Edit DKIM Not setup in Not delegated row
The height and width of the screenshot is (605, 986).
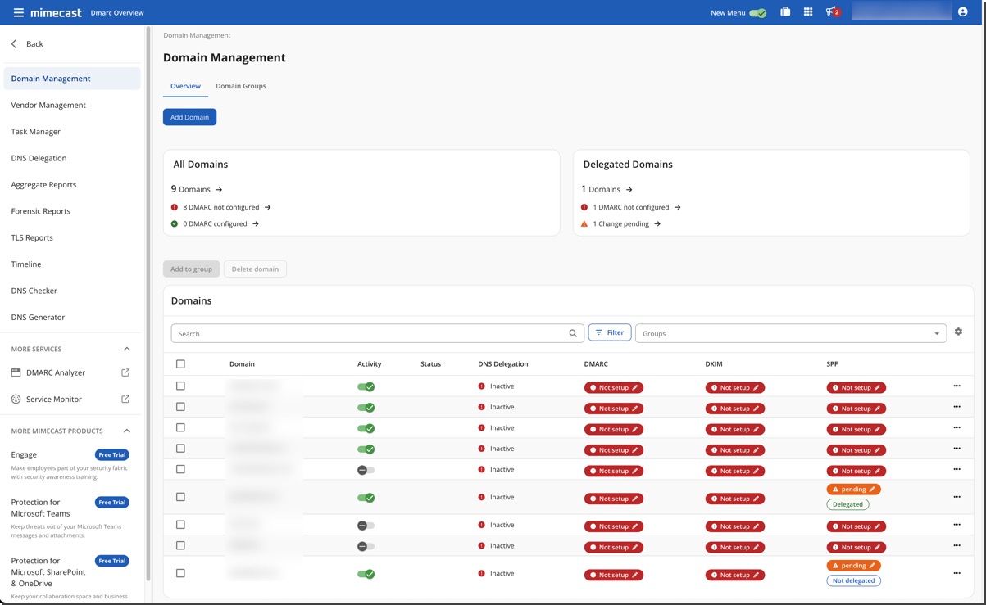pos(757,575)
